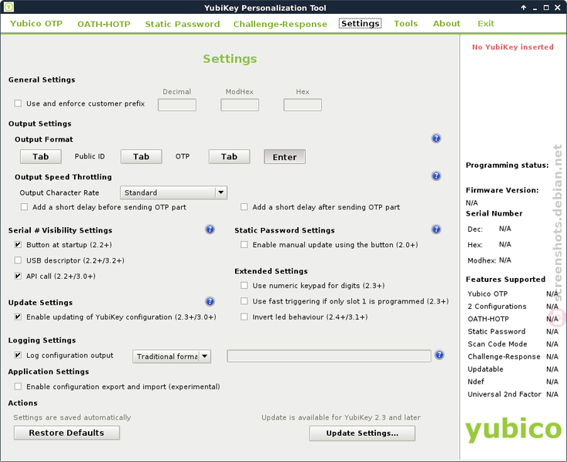The width and height of the screenshot is (567, 462).
Task: Switch to the Yubico OTP tab
Action: (36, 24)
